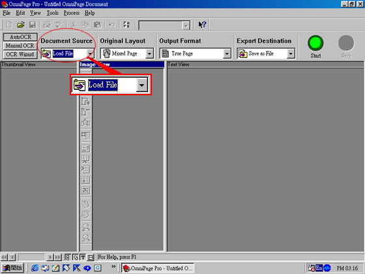Open the Original Layout dropdown arrow
Image resolution: width=365 pixels, height=274 pixels.
pos(149,53)
